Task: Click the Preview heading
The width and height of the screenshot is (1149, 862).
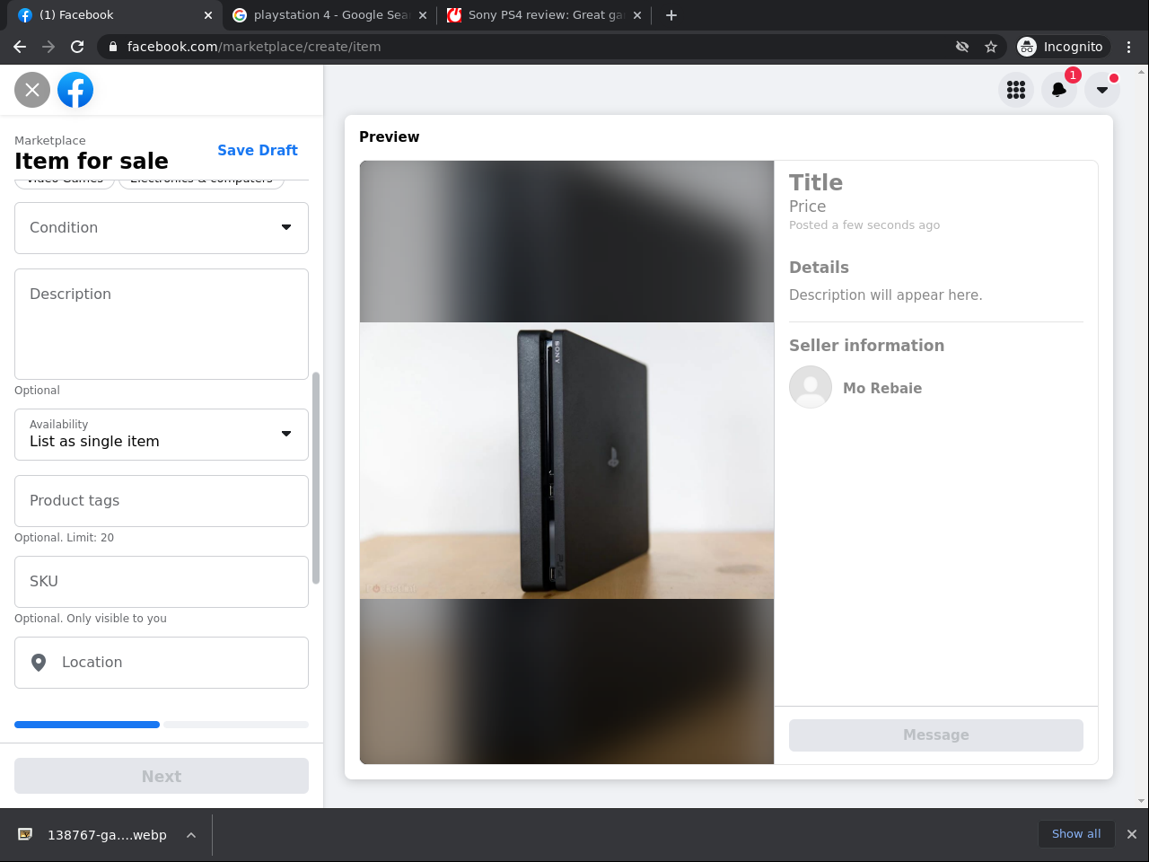Action: pos(390,136)
